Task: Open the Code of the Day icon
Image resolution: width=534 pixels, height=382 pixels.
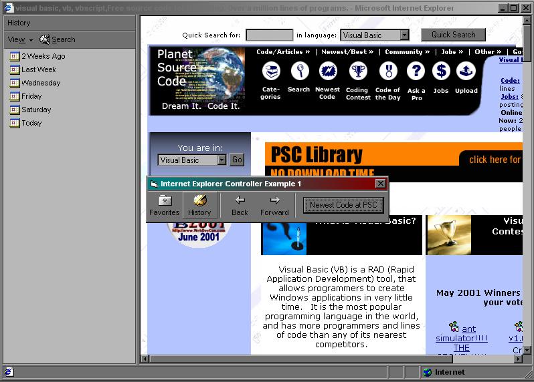Action: 387,71
